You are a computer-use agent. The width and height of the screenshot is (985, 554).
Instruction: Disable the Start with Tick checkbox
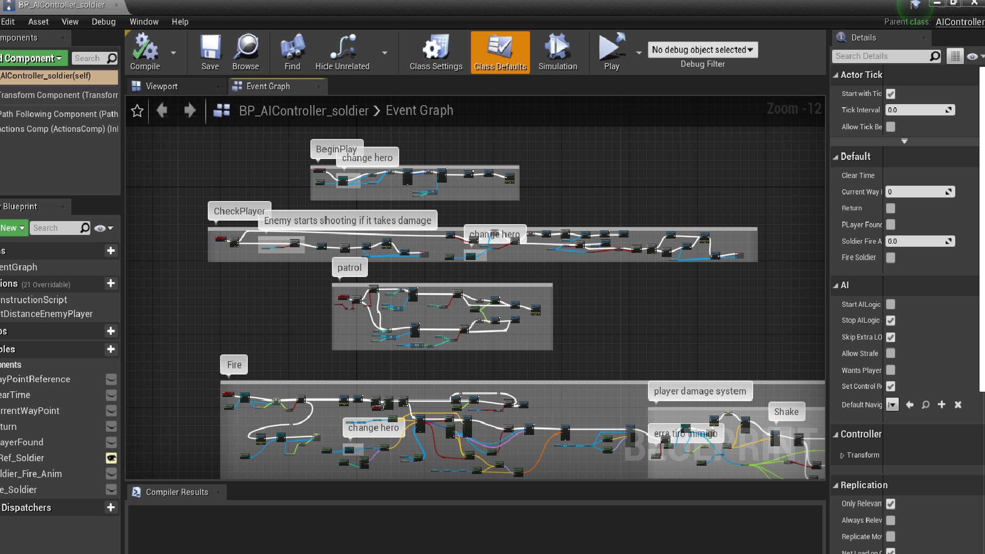[891, 94]
